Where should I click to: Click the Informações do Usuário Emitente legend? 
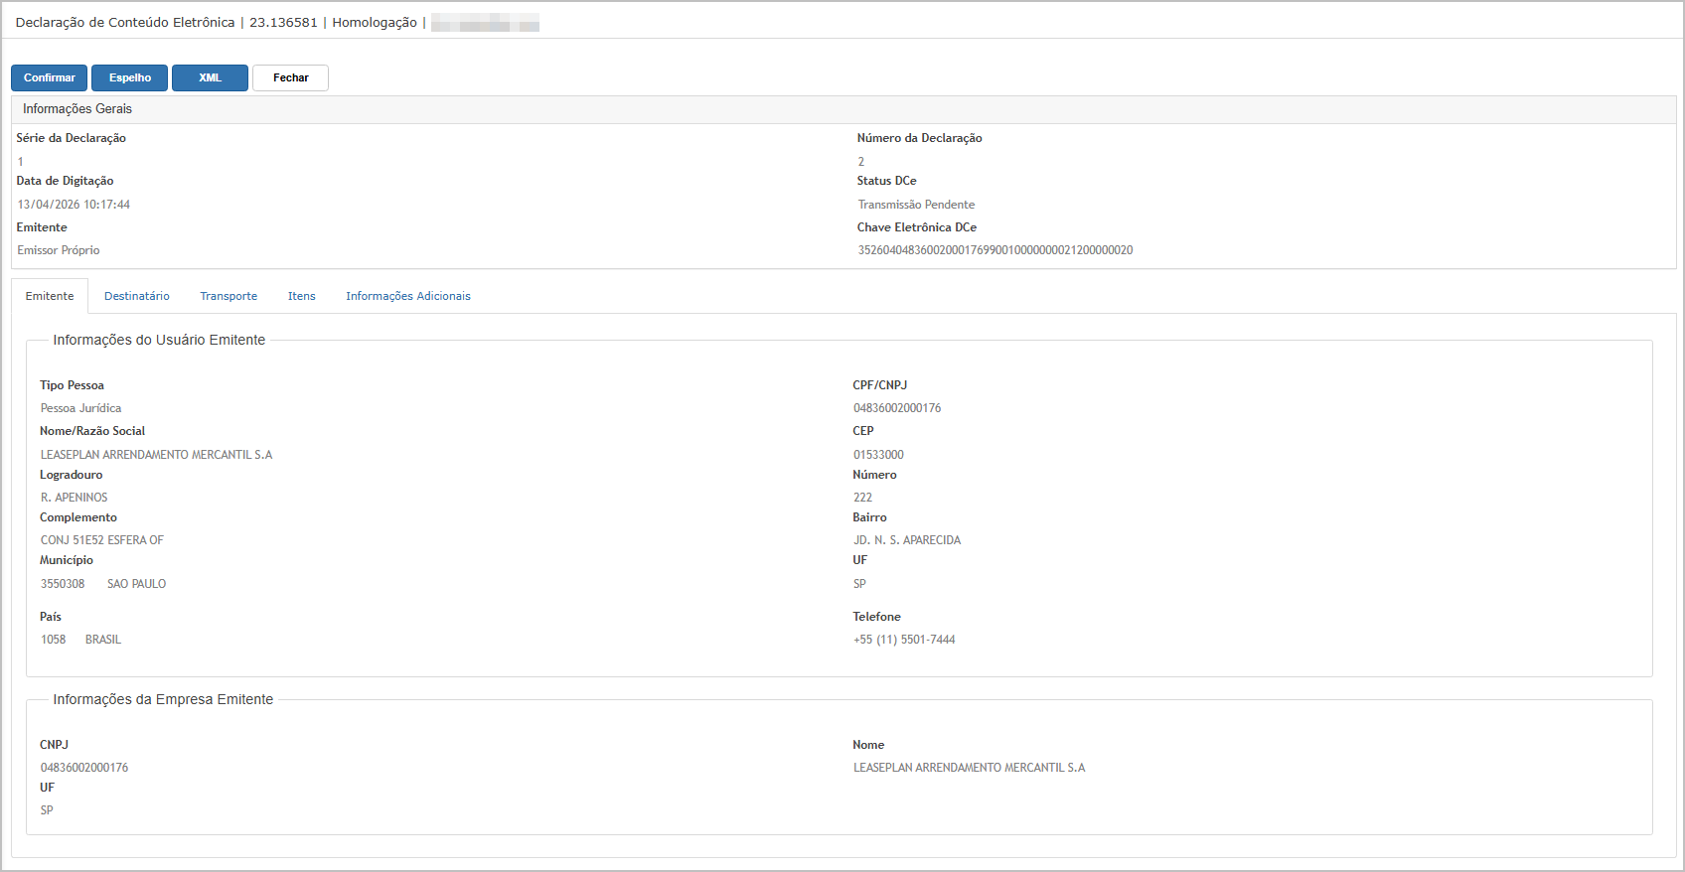(x=159, y=340)
